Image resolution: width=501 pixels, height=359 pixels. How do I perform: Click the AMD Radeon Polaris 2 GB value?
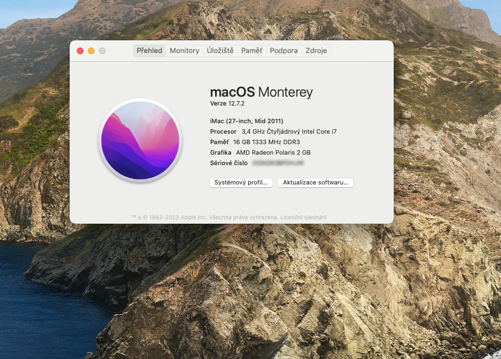pyautogui.click(x=274, y=152)
